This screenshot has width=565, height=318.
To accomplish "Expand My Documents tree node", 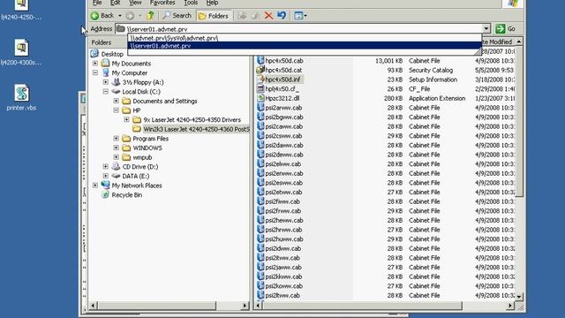I will tap(95, 64).
